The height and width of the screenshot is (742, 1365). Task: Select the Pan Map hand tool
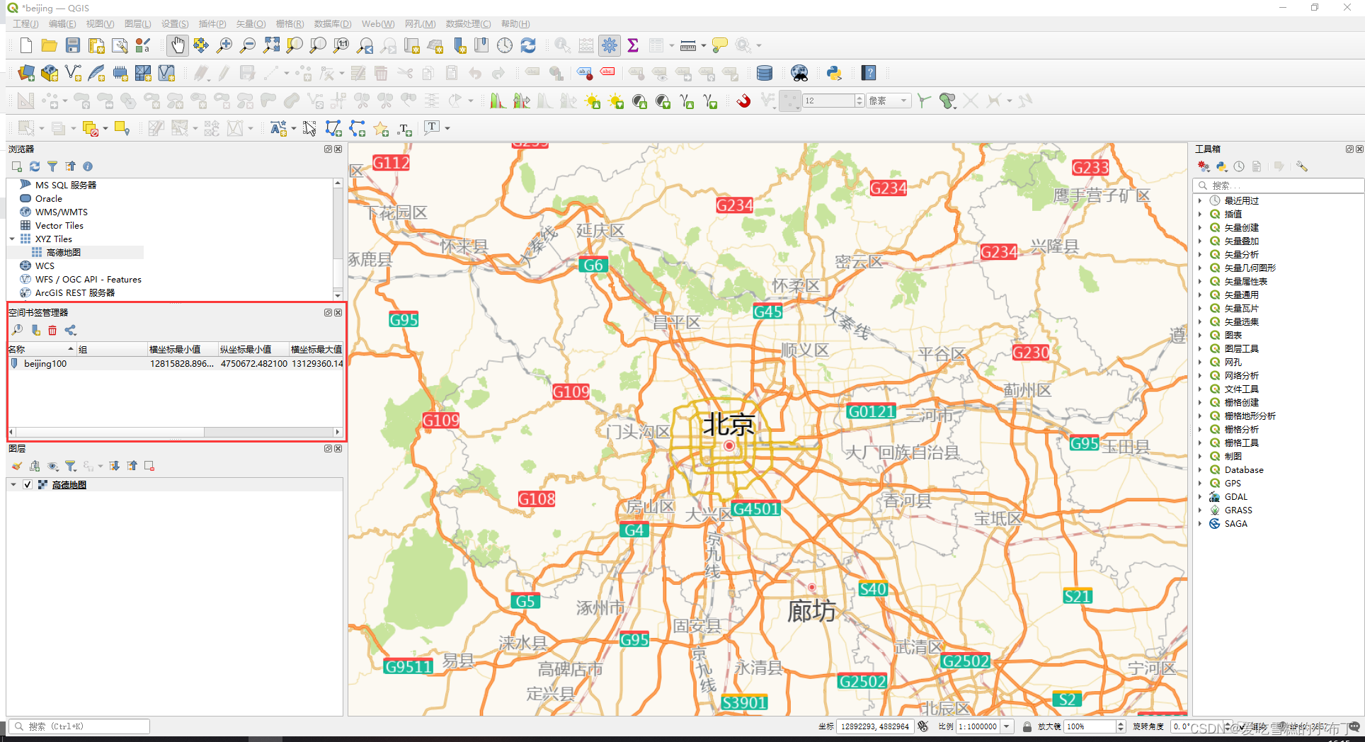click(x=177, y=46)
